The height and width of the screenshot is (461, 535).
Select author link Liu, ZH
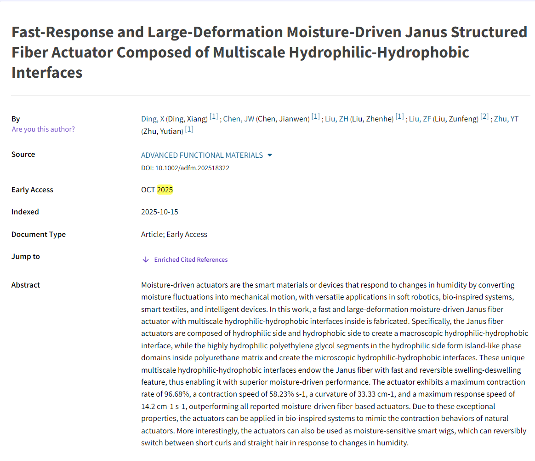pyautogui.click(x=336, y=119)
